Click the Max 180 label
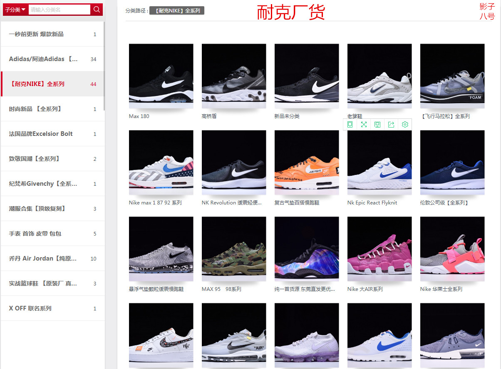This screenshot has height=369, width=501. [x=139, y=116]
